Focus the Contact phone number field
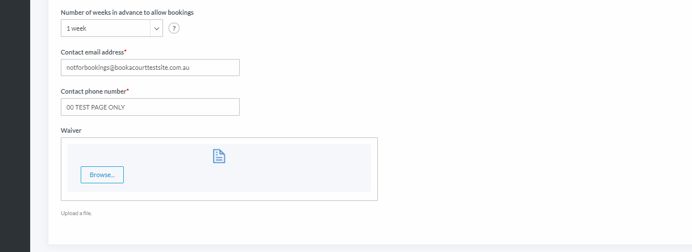 point(150,107)
